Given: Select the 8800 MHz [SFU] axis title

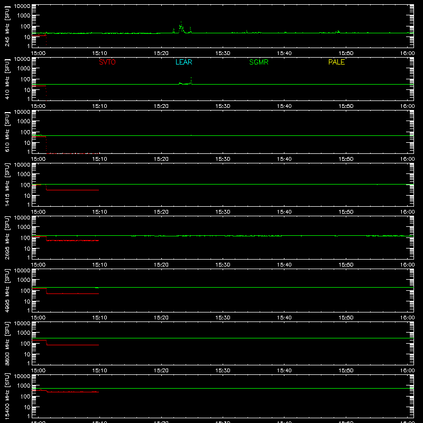Looking at the screenshot, I should tap(7, 343).
